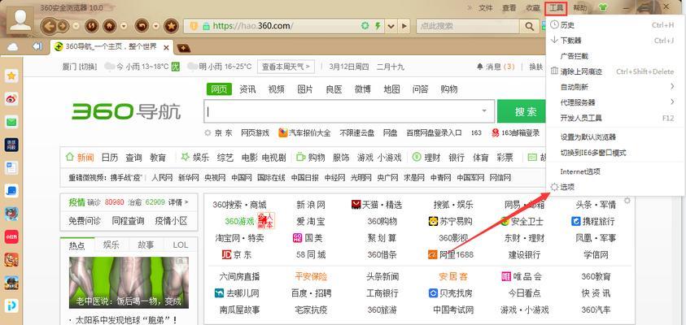The width and height of the screenshot is (686, 325).
Task: Click the green circular icon in the address bar
Action: coord(365,26)
